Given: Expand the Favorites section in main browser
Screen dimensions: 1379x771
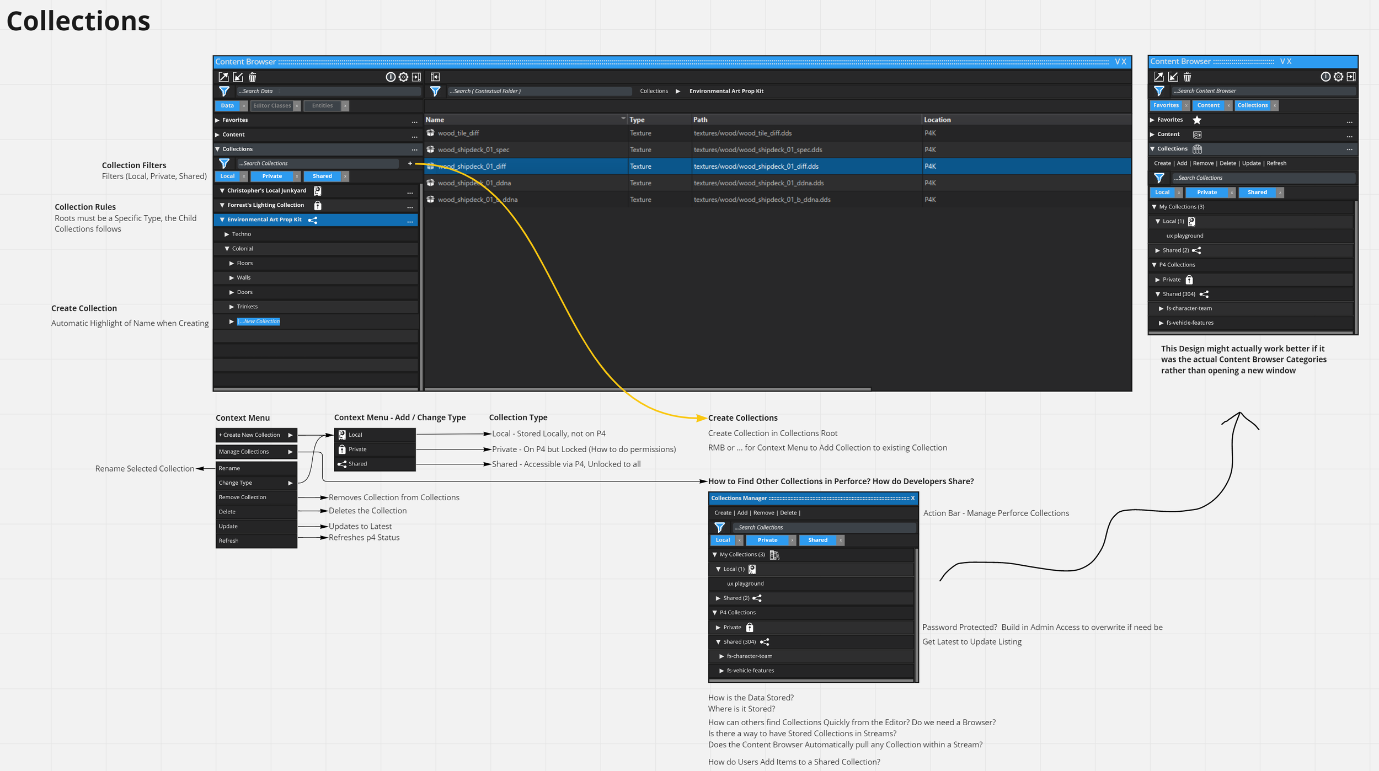Looking at the screenshot, I should 217,120.
